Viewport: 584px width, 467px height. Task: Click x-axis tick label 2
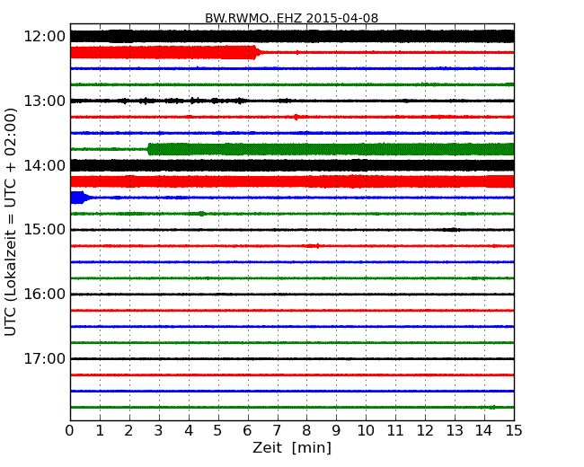[128, 431]
